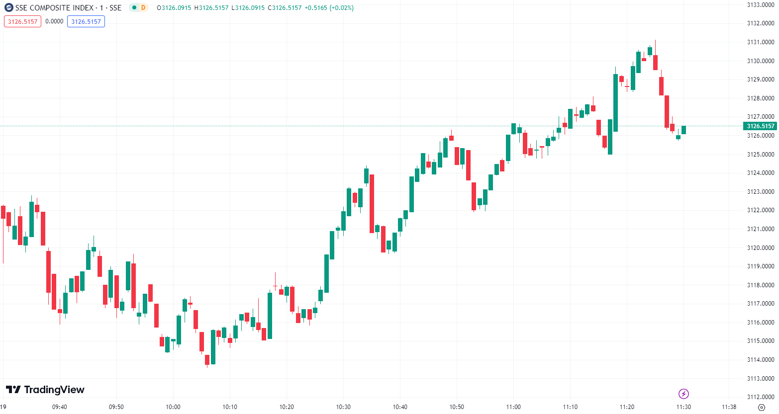Click the 11:38 time axis label
This screenshot has height=414, width=779.
click(x=729, y=407)
